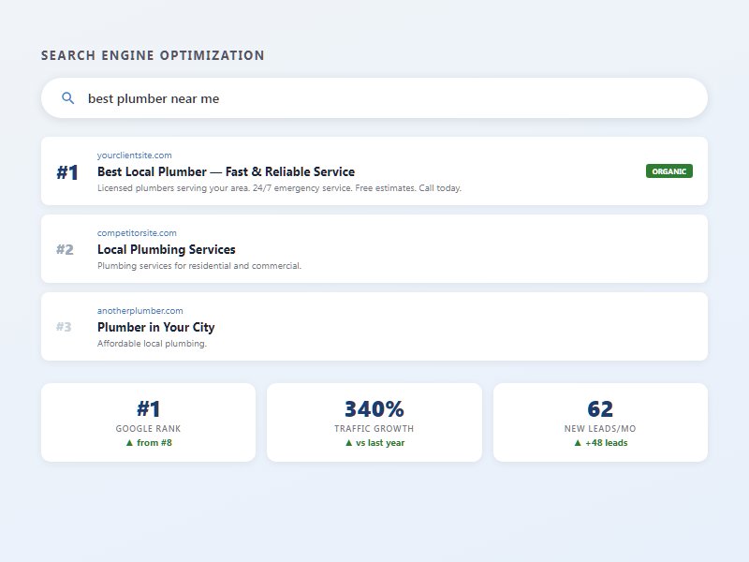The width and height of the screenshot is (749, 562).
Task: Open the anotherplumber.com URL link
Action: 140,311
